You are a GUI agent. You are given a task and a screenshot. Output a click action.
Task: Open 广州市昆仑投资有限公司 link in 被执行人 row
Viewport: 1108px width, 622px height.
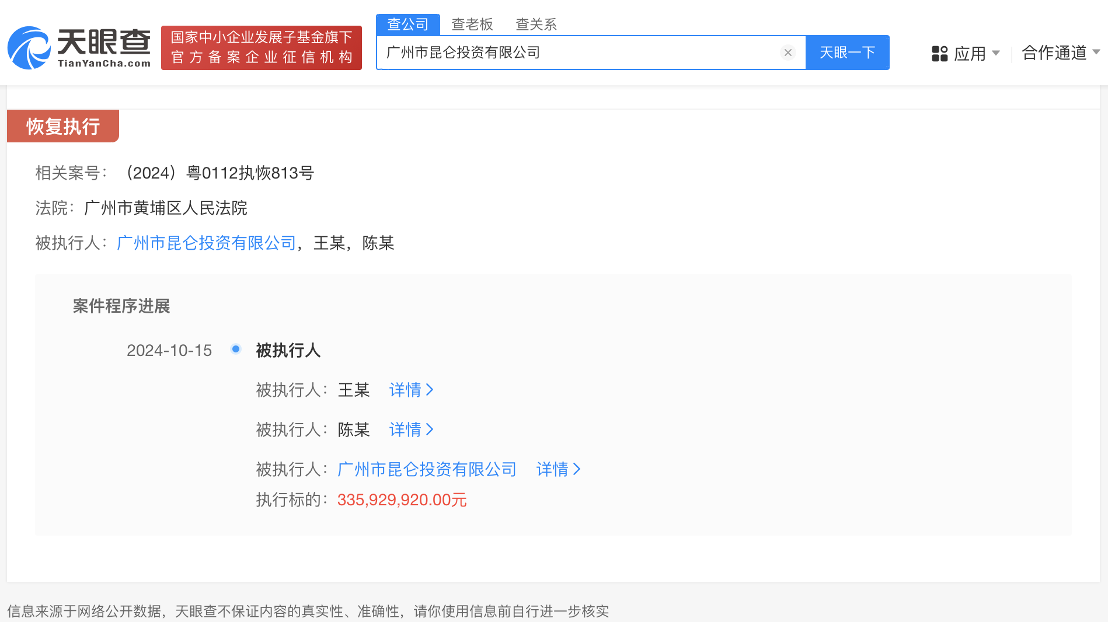click(x=205, y=243)
